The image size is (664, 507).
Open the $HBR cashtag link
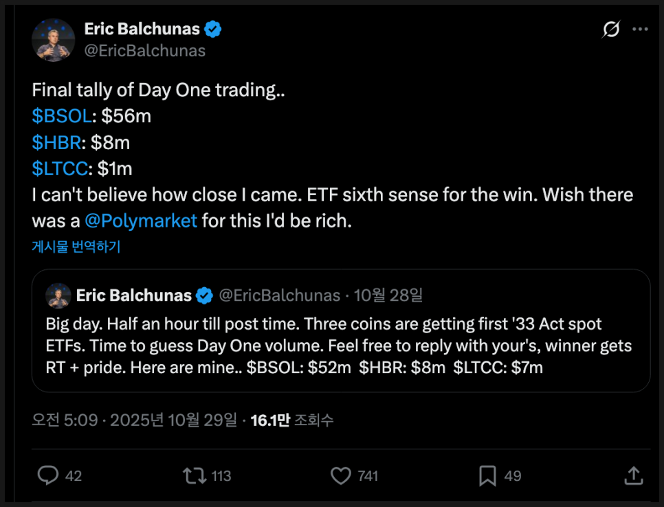56,143
